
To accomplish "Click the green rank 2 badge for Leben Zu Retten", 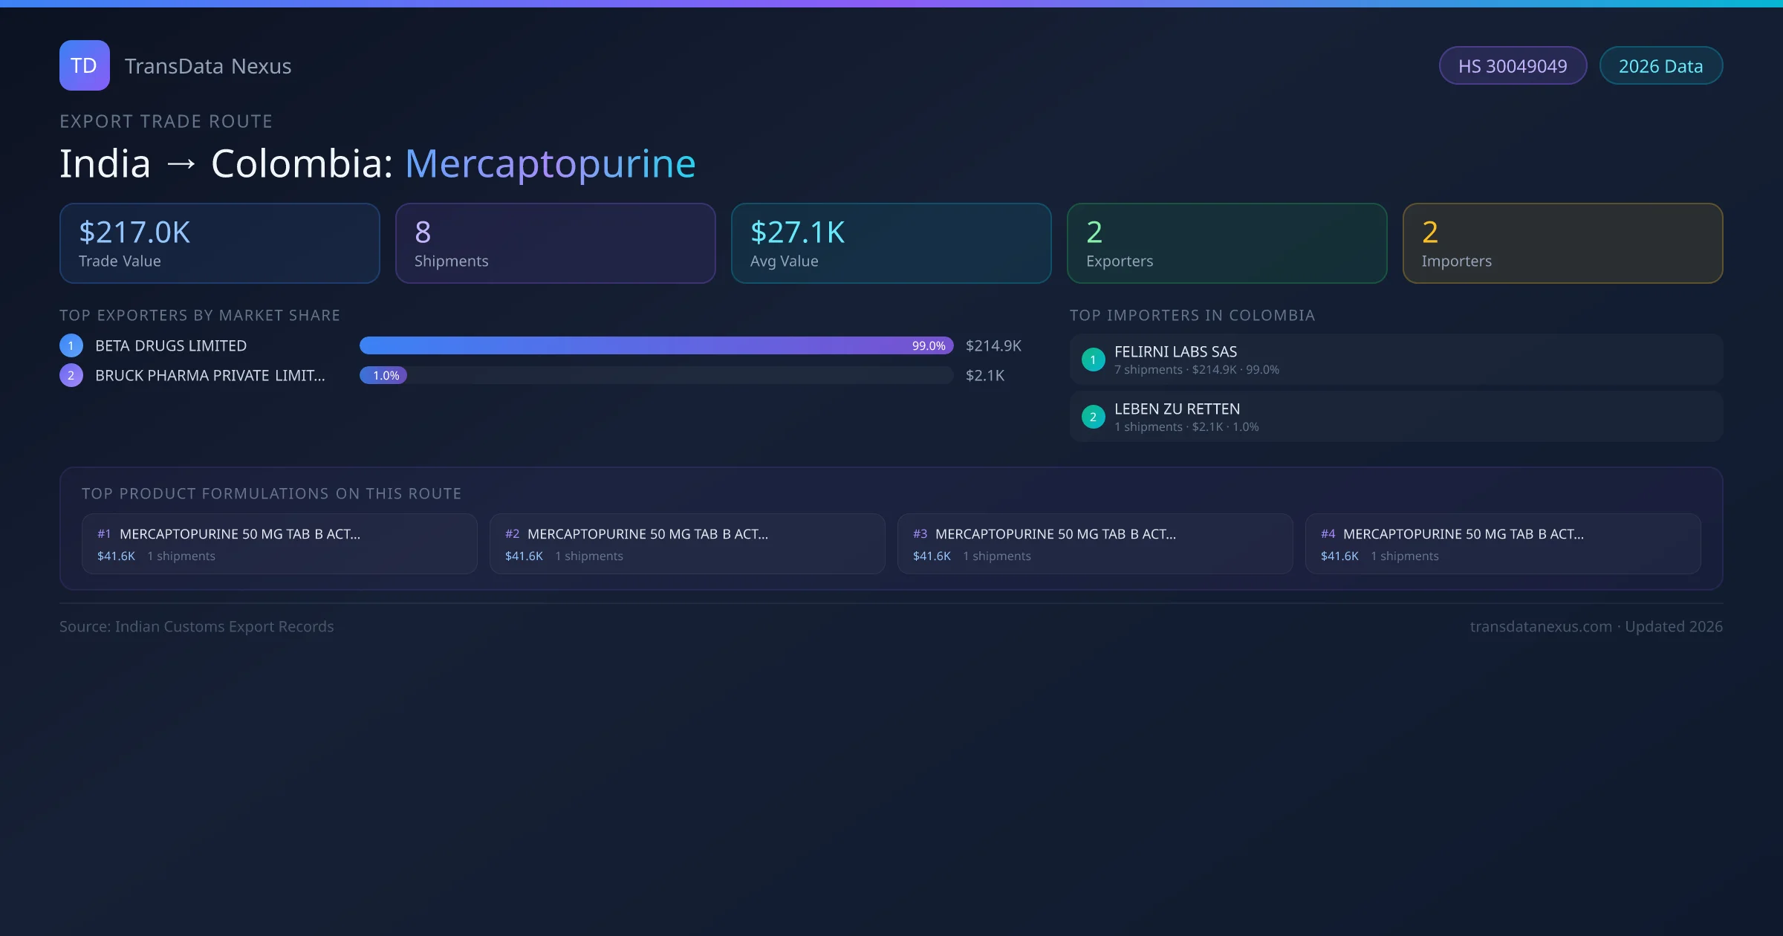I will tap(1093, 417).
